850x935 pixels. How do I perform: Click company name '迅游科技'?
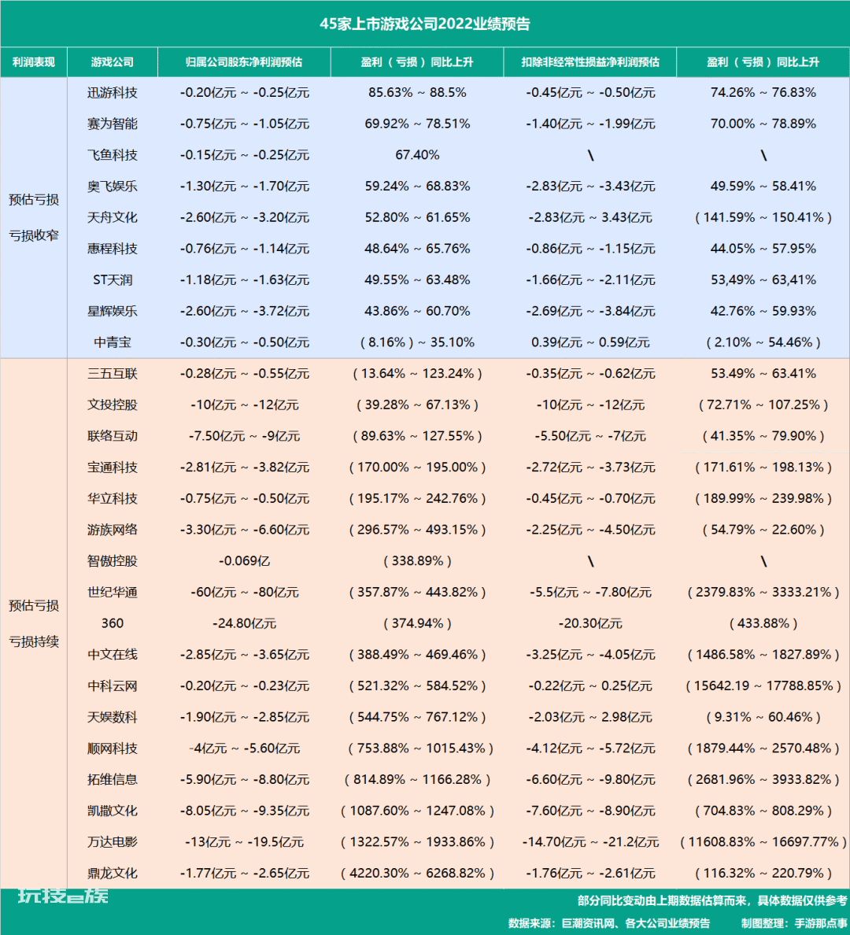112,92
